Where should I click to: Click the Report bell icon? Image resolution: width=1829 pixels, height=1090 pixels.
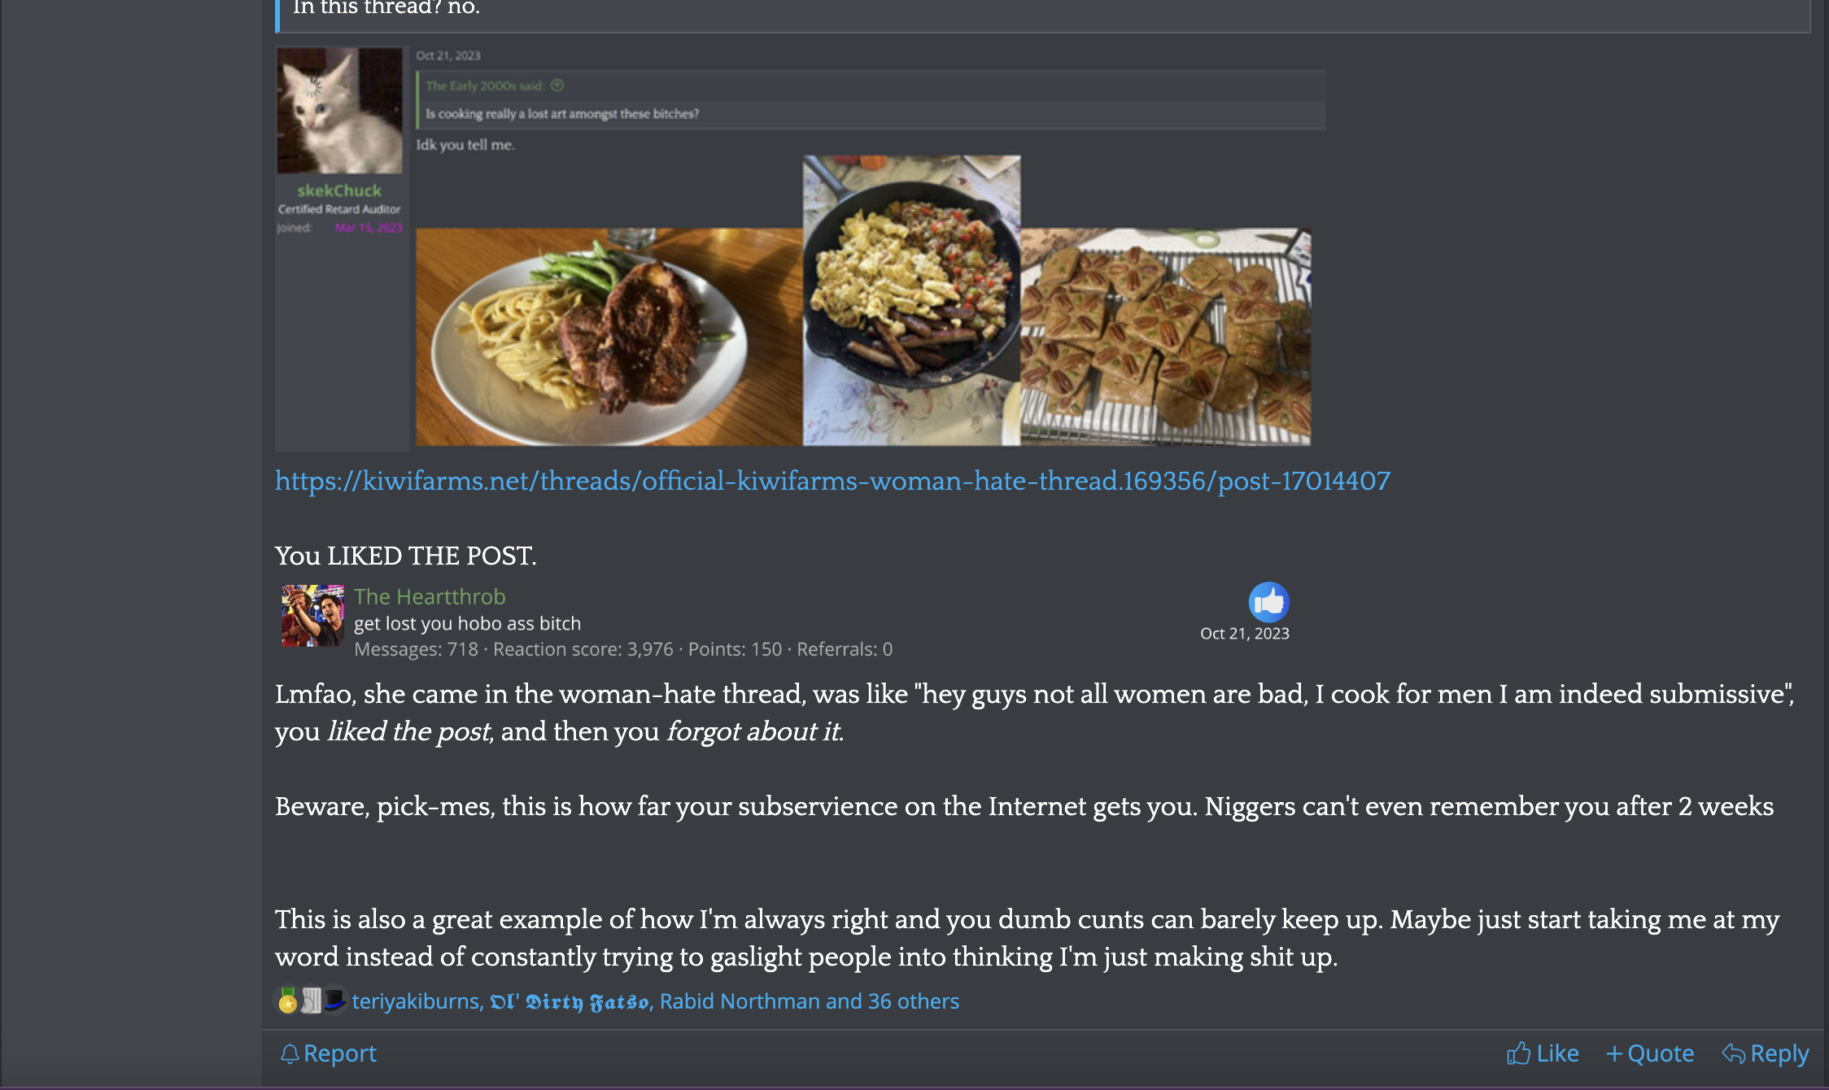coord(290,1054)
